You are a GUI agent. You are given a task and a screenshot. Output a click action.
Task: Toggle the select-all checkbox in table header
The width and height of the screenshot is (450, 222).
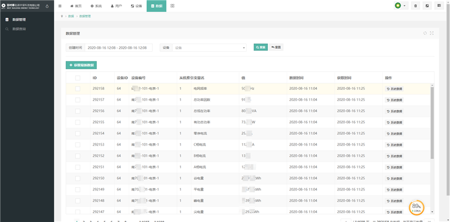78,78
